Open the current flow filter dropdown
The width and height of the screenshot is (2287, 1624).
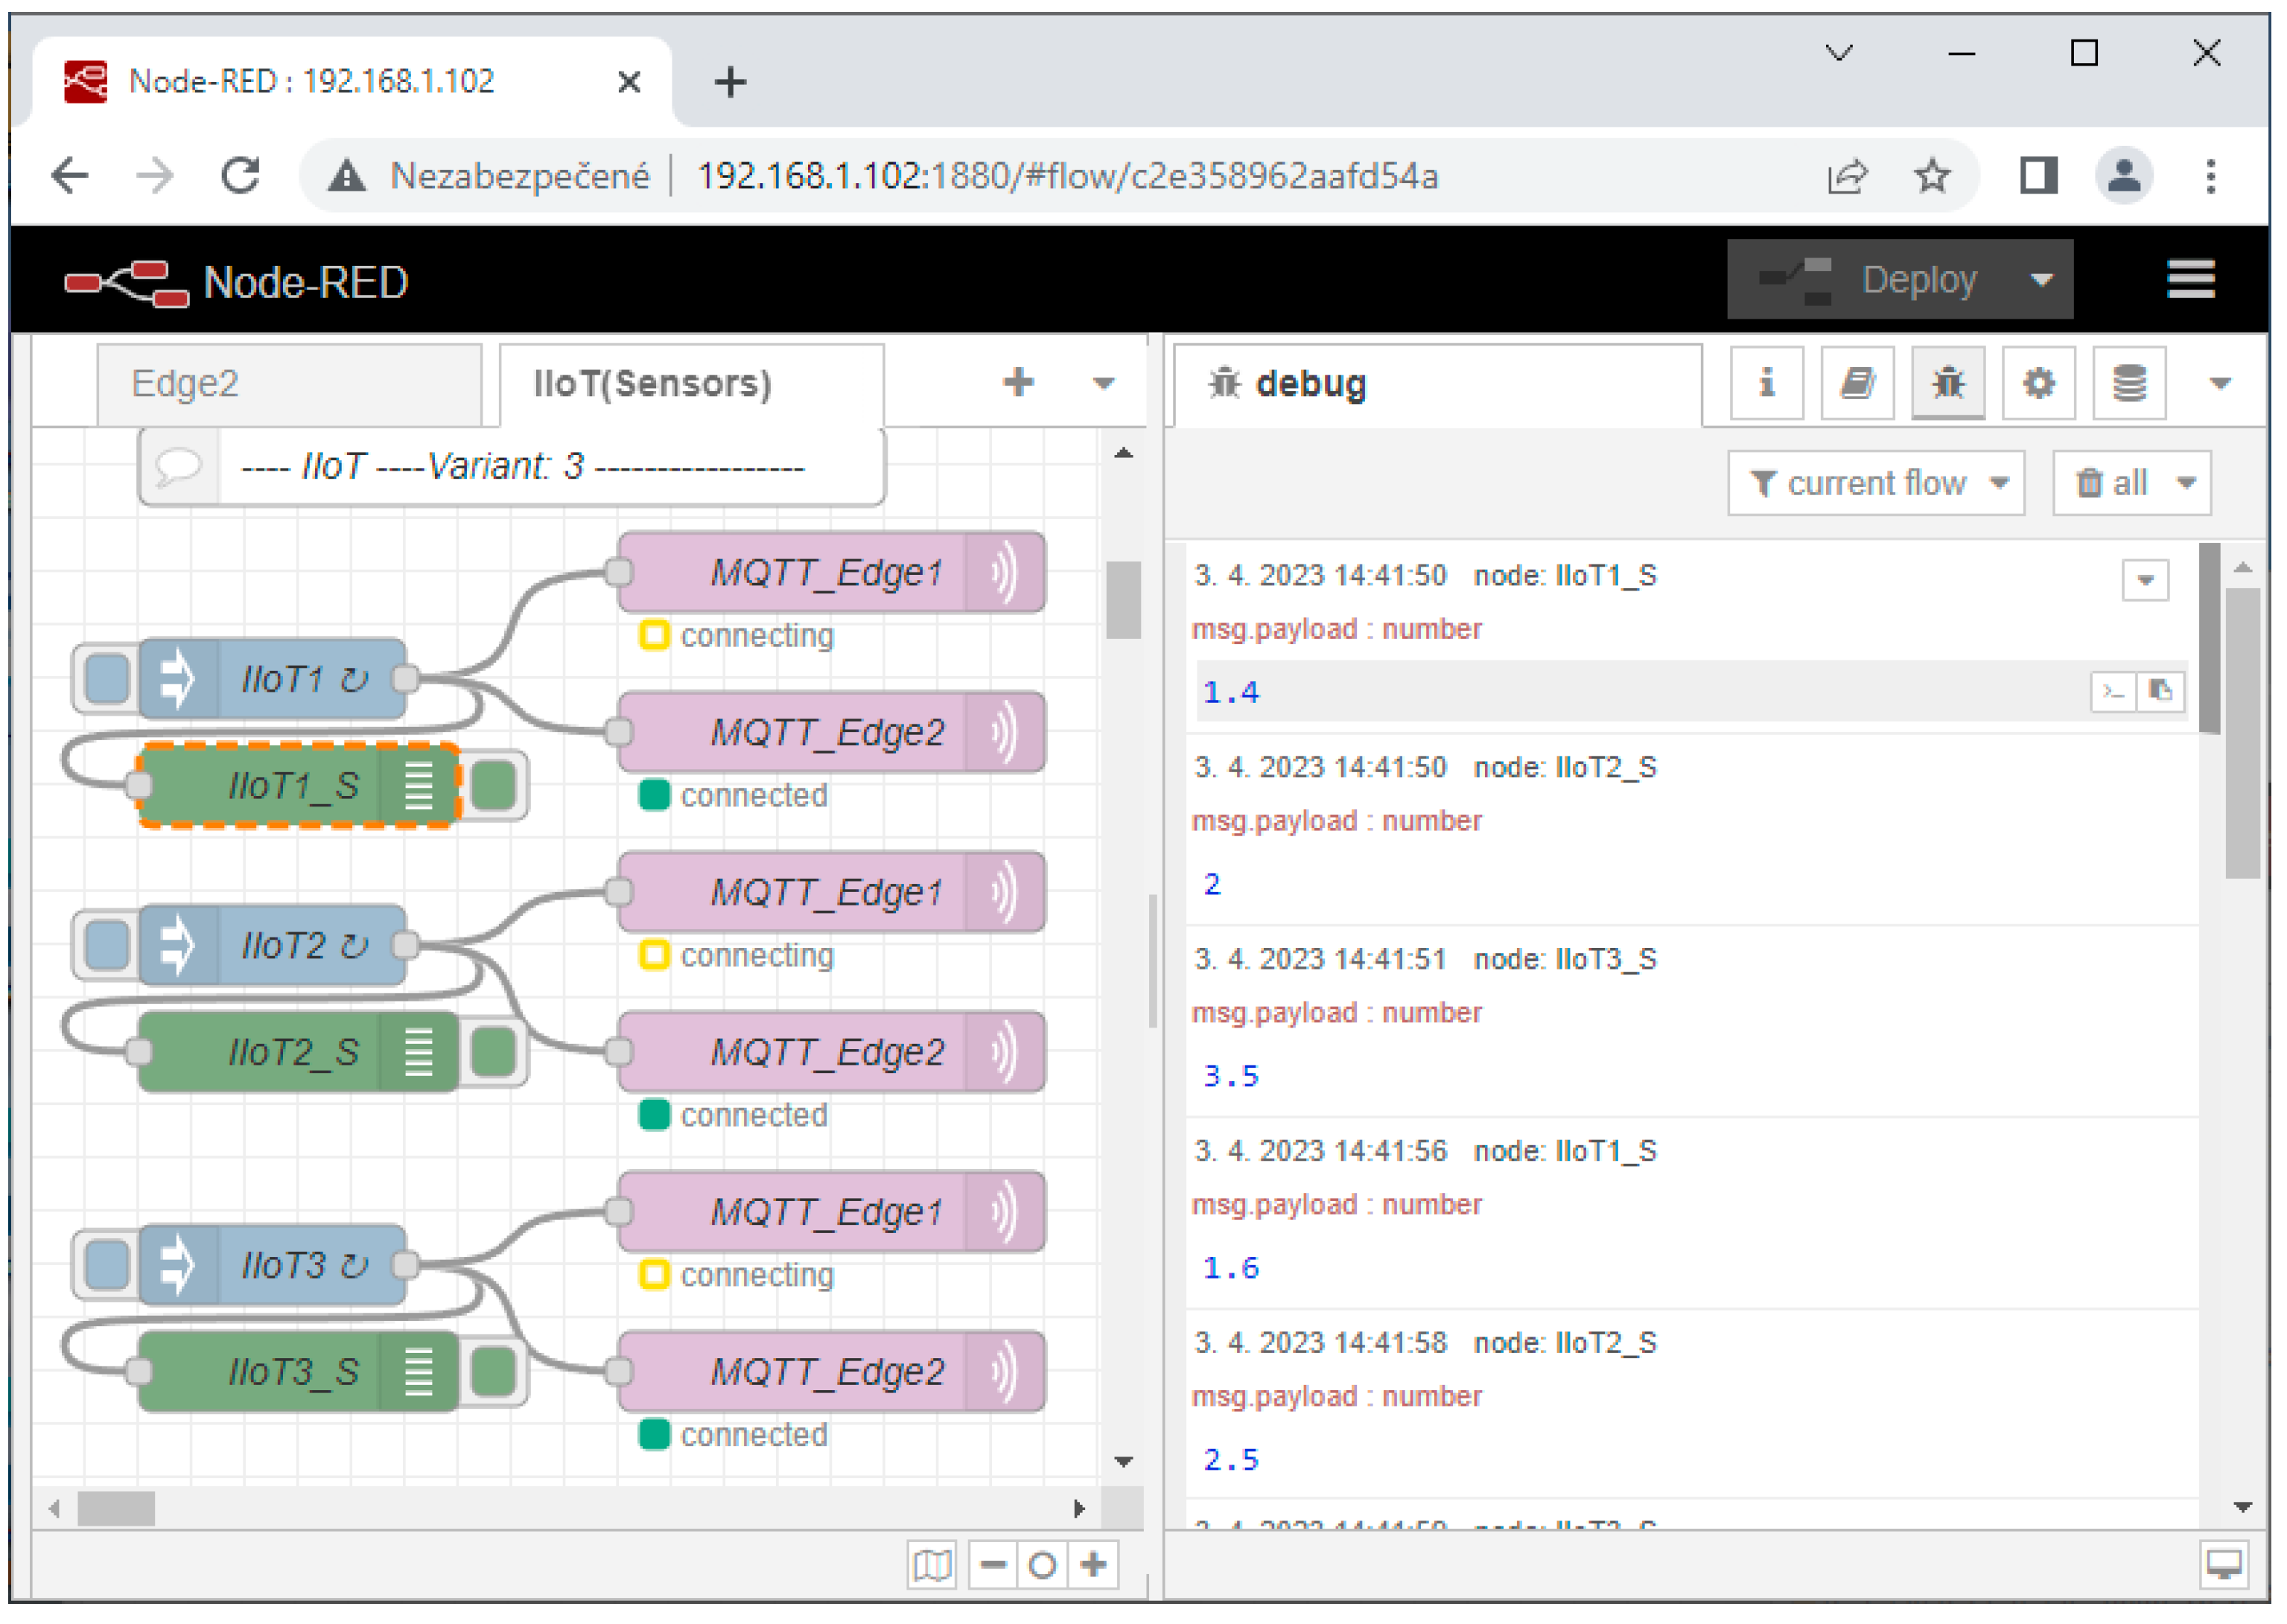[1876, 484]
